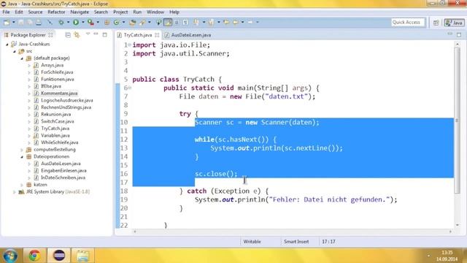Open the File menu

(6, 12)
